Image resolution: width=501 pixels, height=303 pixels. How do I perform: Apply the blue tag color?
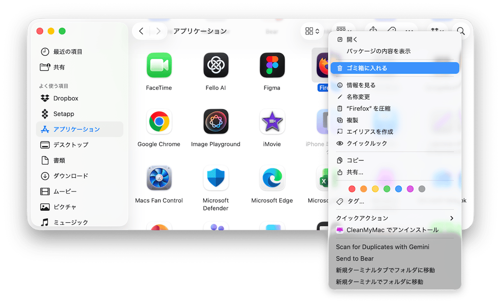click(398, 189)
